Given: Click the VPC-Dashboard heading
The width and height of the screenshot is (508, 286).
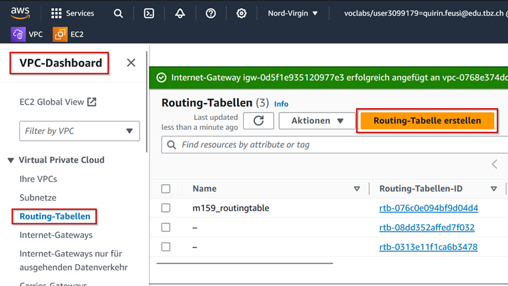Looking at the screenshot, I should (61, 63).
